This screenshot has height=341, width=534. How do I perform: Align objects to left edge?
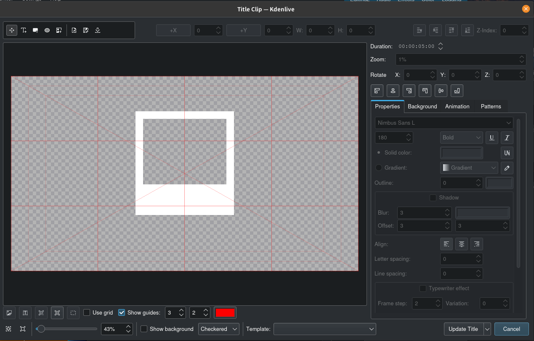[x=377, y=90]
